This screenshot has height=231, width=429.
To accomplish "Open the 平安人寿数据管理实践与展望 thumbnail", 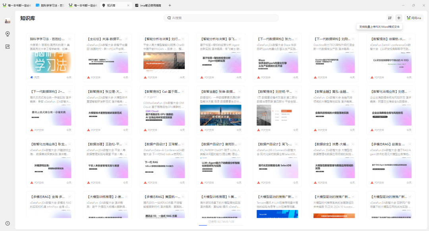I will [107, 167].
